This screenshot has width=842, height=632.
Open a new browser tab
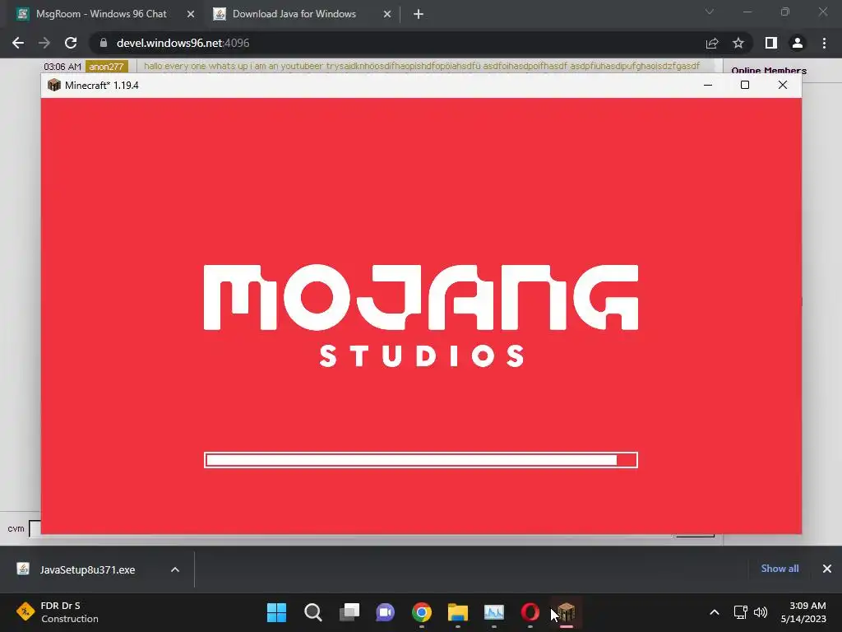[419, 15]
